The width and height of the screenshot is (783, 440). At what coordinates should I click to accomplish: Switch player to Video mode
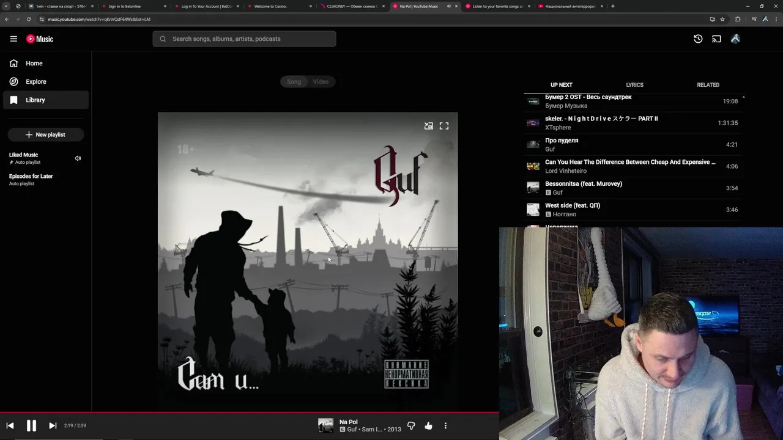click(x=321, y=81)
